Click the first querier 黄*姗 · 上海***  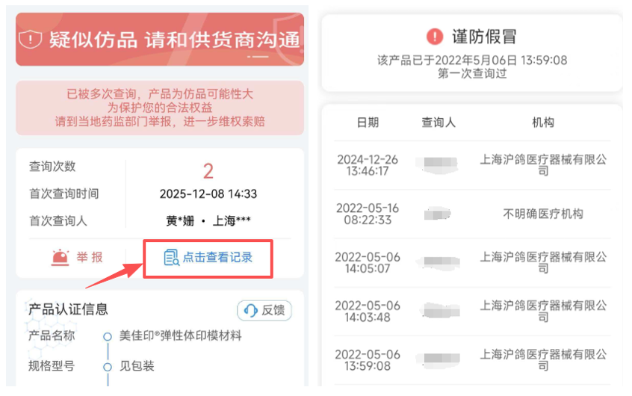[208, 221]
